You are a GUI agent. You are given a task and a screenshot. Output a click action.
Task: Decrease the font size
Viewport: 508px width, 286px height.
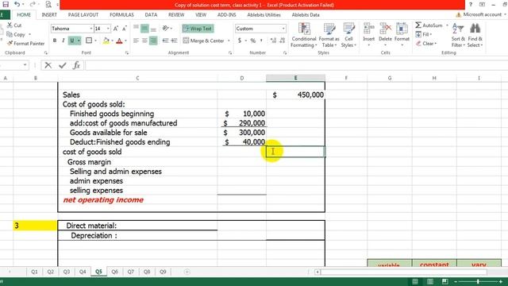(124, 29)
